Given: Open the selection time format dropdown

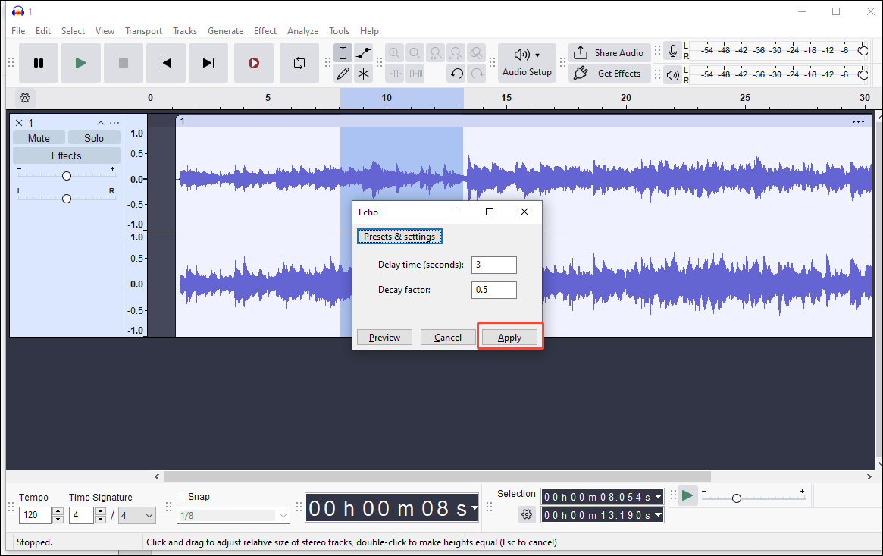Looking at the screenshot, I should click(658, 497).
